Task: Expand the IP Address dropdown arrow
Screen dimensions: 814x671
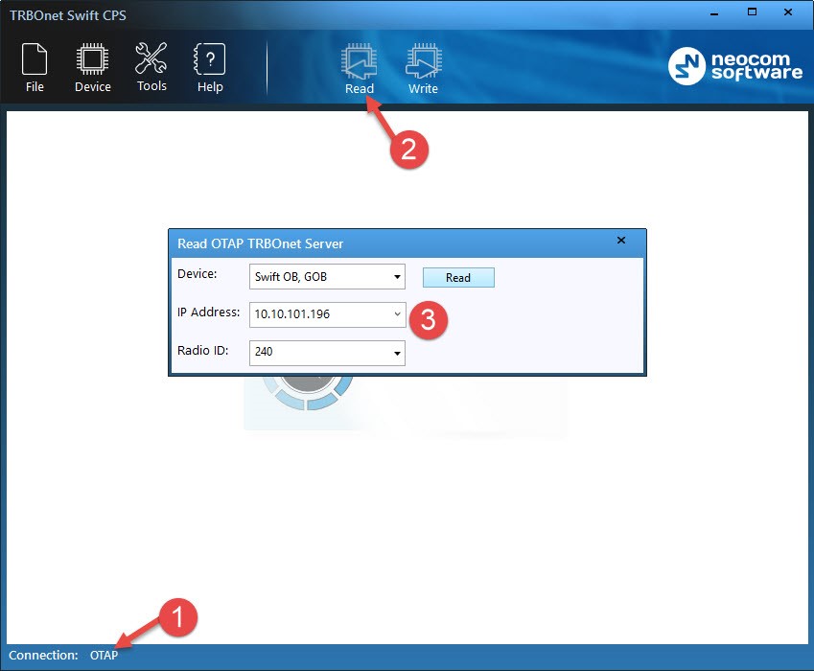Action: (x=397, y=314)
